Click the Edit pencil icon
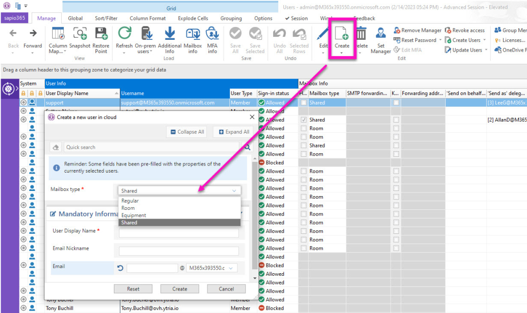Viewport: 527px width, 313px height. (x=323, y=33)
